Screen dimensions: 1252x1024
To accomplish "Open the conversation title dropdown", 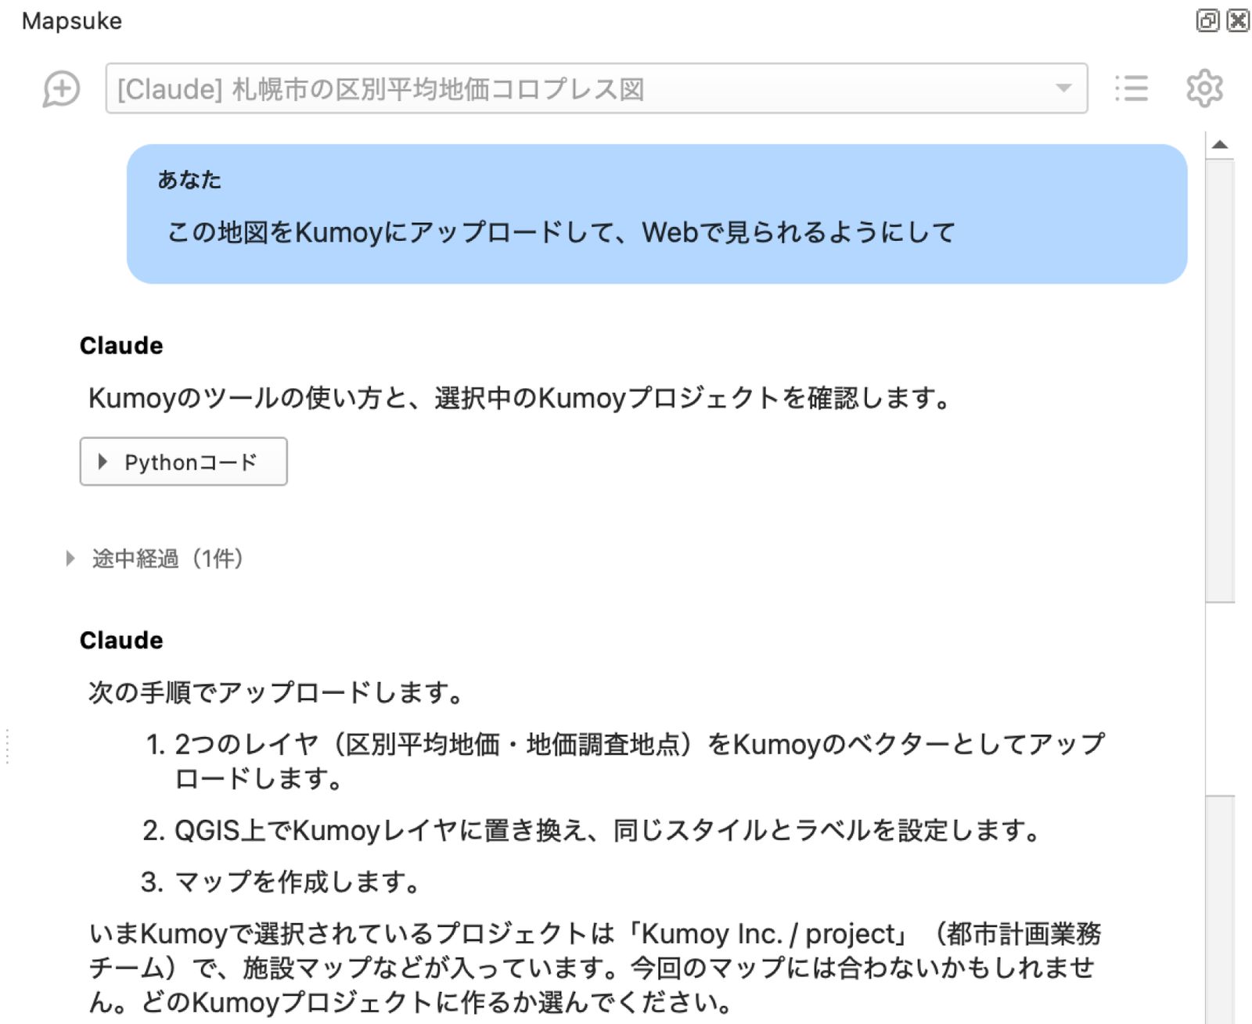I will click(x=596, y=88).
